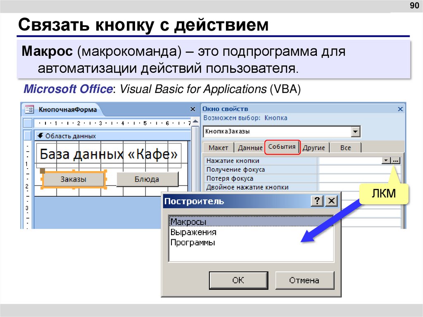Select the Заказы command button on the form
The height and width of the screenshot is (317, 423).
pyautogui.click(x=74, y=179)
